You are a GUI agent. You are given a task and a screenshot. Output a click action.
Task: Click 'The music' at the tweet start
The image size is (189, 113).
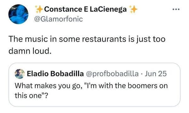[x=28, y=39]
